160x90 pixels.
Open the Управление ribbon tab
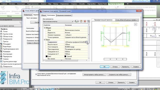[x=64, y=4]
